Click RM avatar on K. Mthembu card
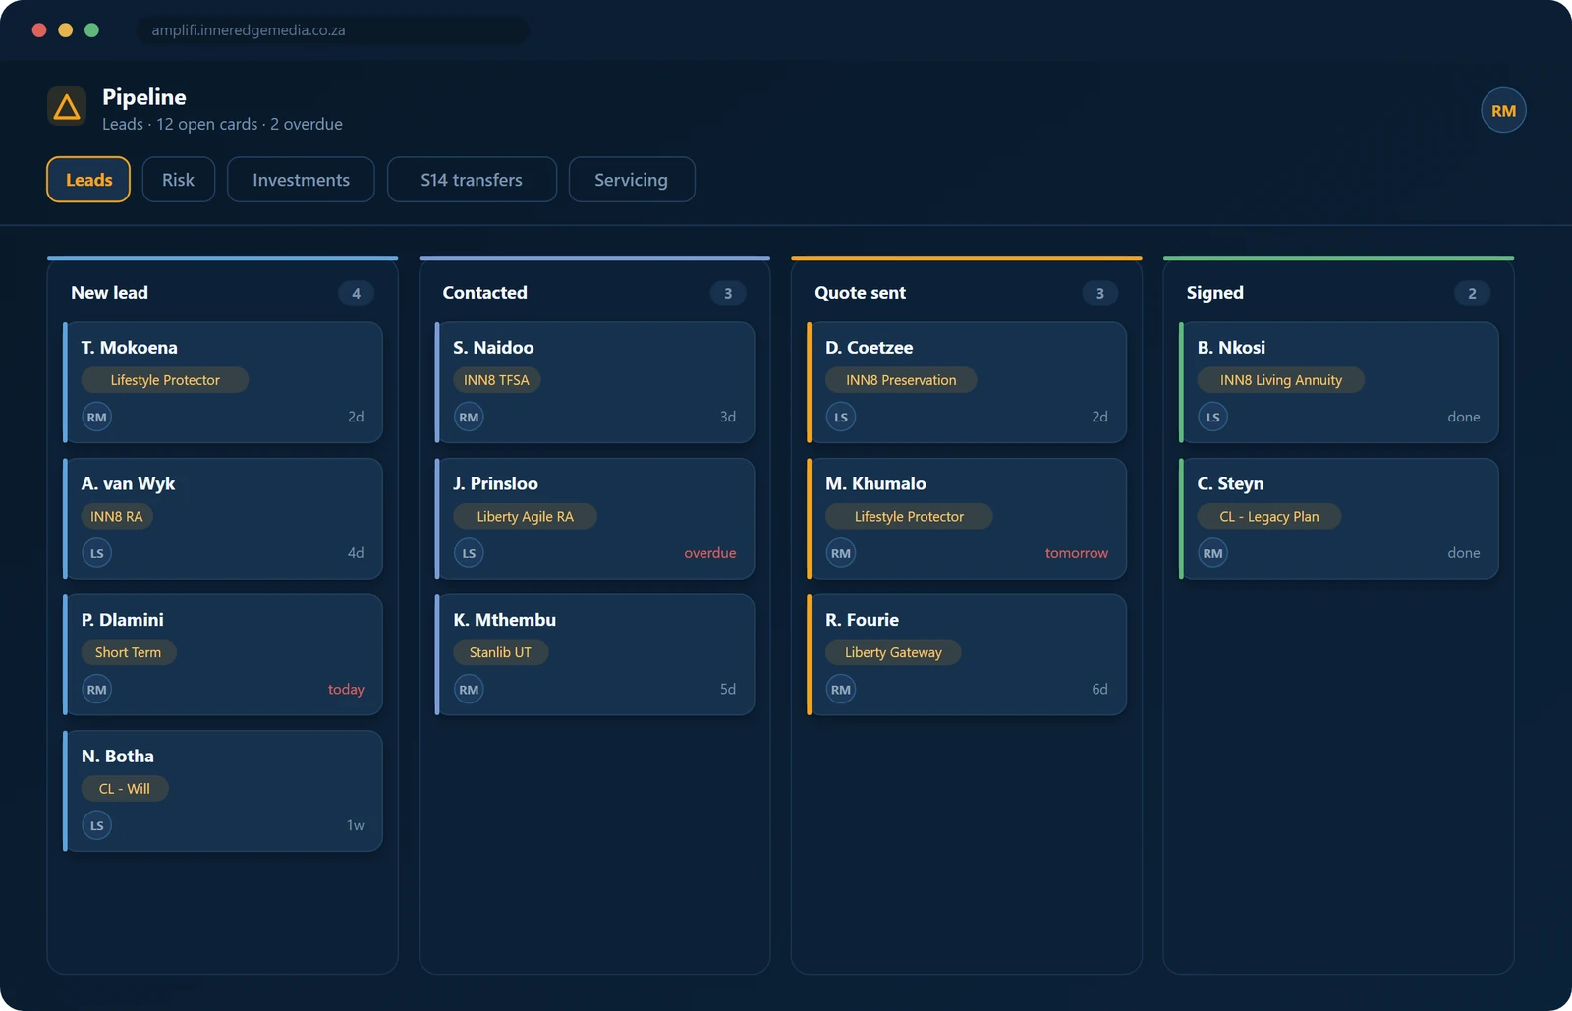The width and height of the screenshot is (1572, 1011). point(469,690)
